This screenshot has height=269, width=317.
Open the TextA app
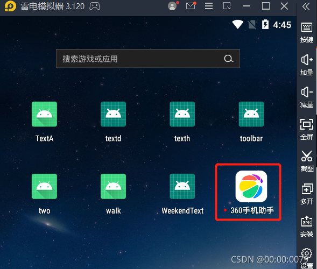[44, 114]
